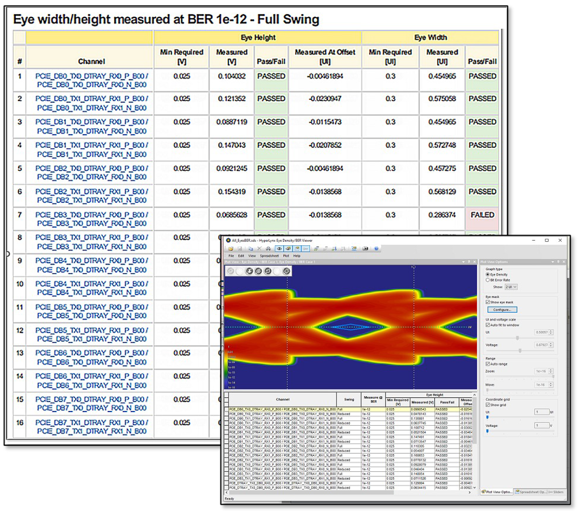Click the UI scale value spinner arrows
Screen dimensions: 581x511
click(x=551, y=332)
